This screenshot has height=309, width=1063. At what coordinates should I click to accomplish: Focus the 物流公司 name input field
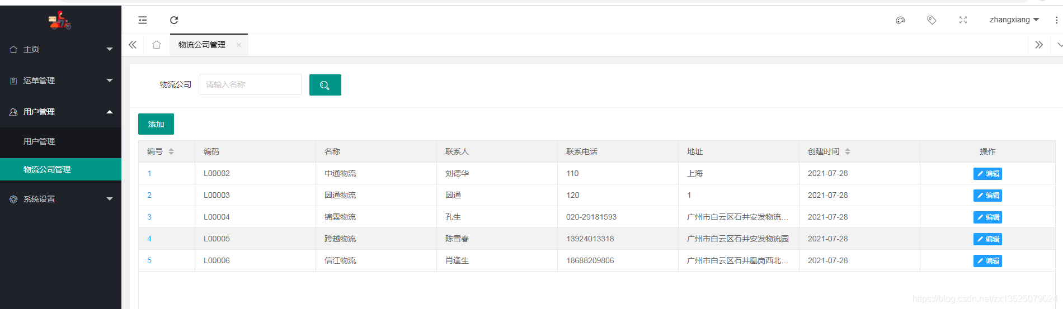tap(251, 84)
